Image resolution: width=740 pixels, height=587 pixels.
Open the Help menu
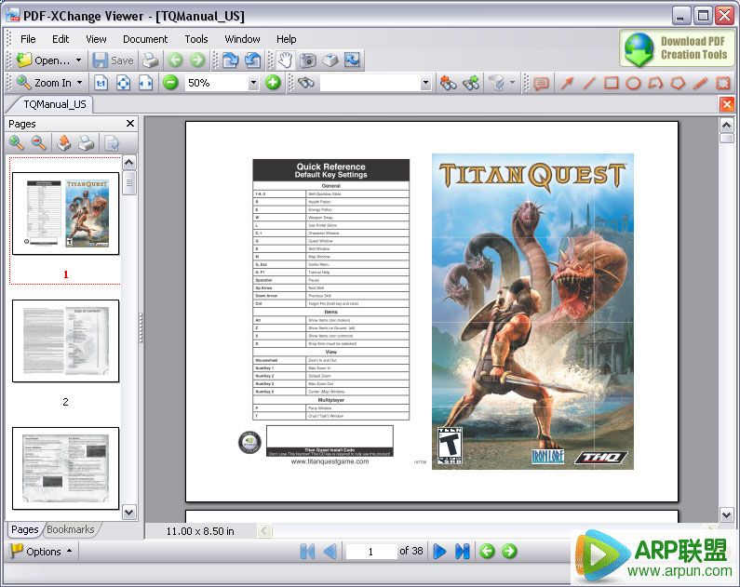(x=287, y=39)
